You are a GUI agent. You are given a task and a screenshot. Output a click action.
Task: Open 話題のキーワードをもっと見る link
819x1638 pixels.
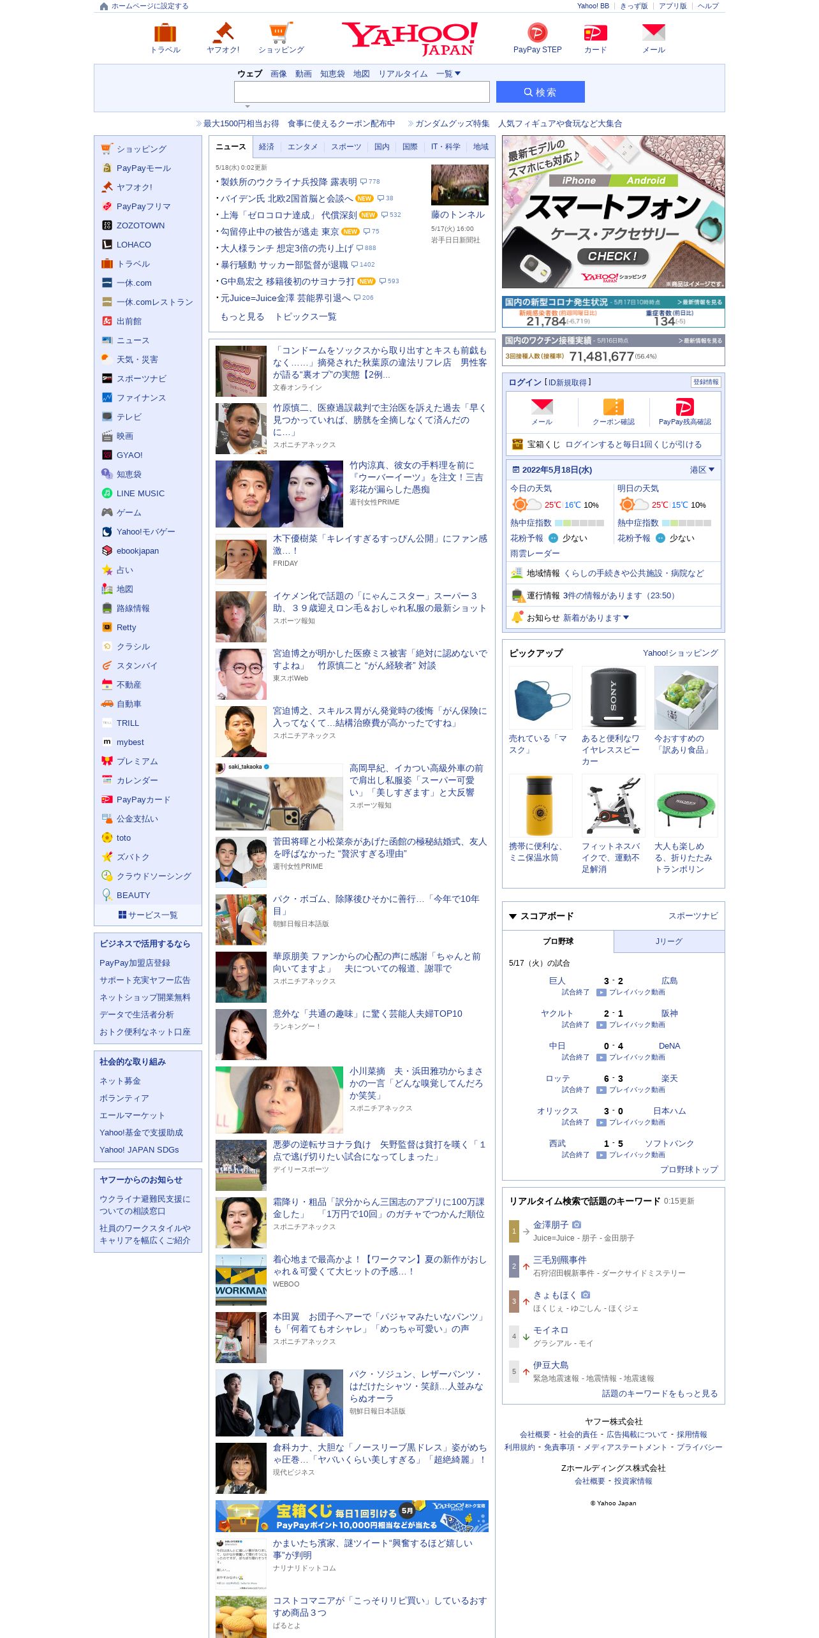tap(660, 1393)
